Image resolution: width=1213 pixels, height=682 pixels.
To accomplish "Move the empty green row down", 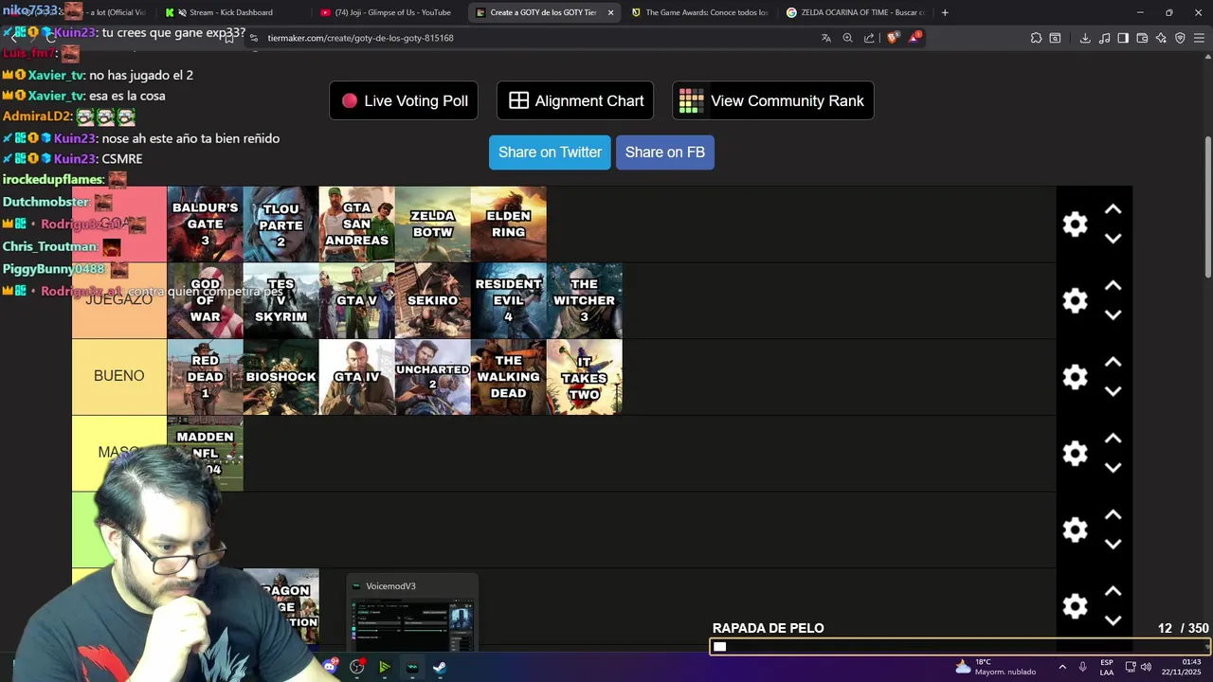I will pyautogui.click(x=1113, y=545).
